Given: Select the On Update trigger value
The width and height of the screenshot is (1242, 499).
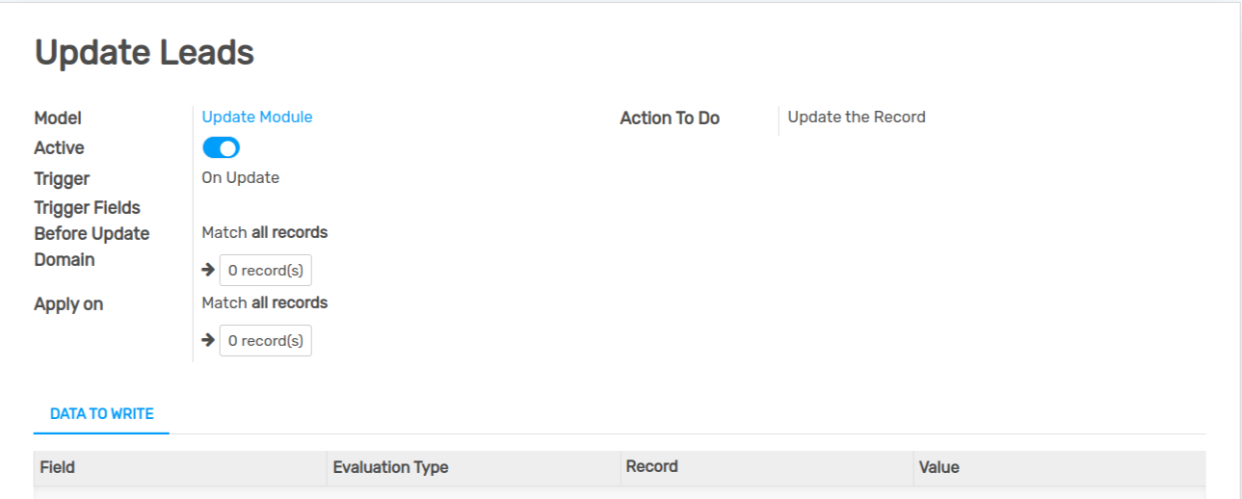Looking at the screenshot, I should point(241,177).
